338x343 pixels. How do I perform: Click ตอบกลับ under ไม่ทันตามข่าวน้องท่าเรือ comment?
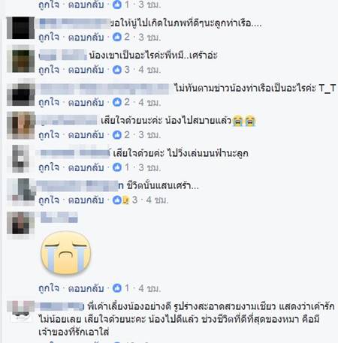click(x=86, y=102)
